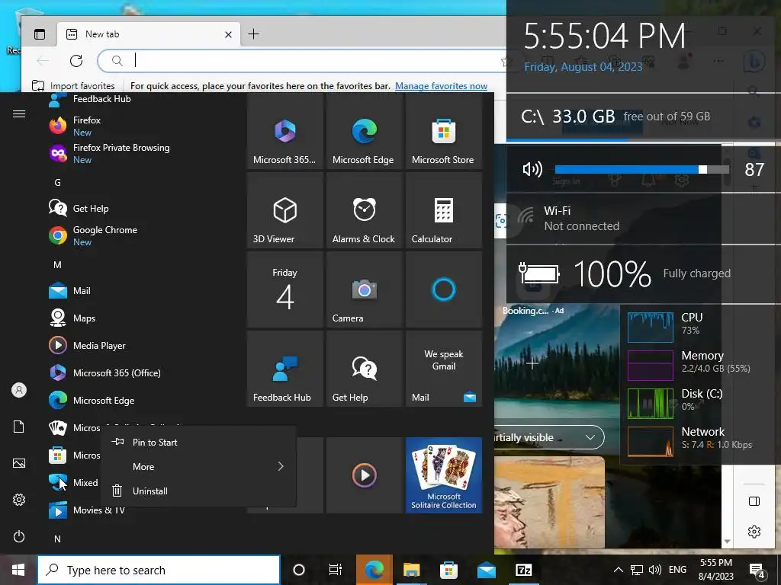781x585 pixels.
Task: Open Task View on taskbar
Action: coord(336,570)
